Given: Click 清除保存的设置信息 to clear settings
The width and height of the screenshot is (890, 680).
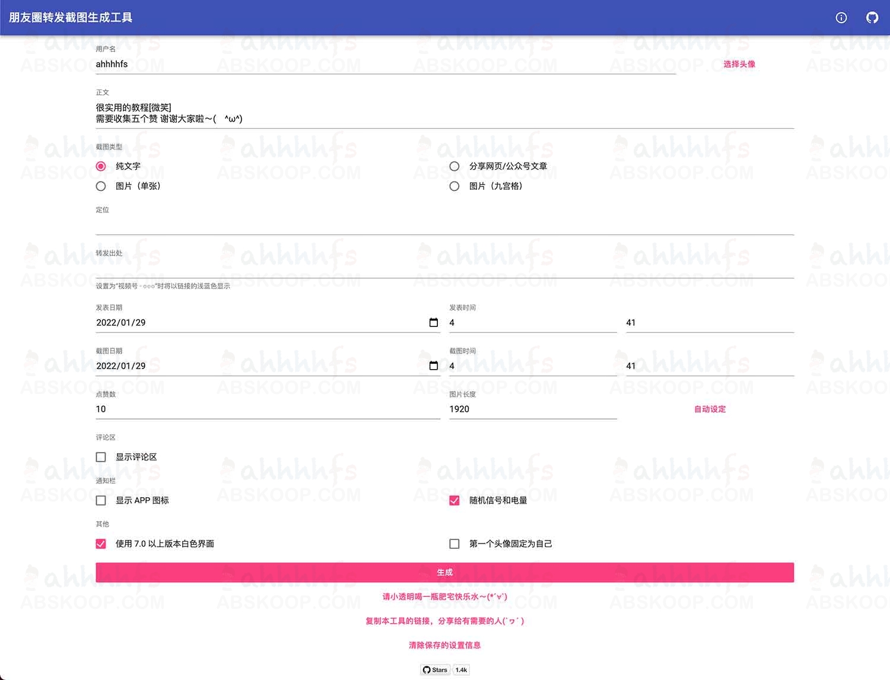Looking at the screenshot, I should point(444,645).
